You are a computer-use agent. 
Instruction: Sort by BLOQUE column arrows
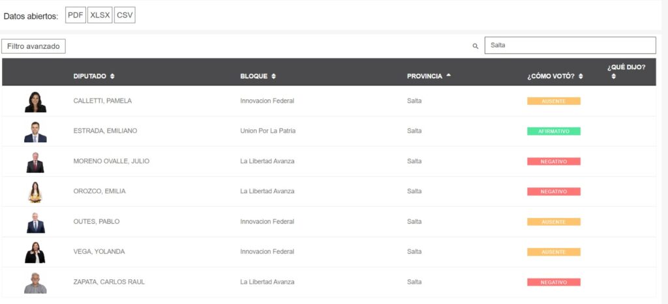coord(273,76)
